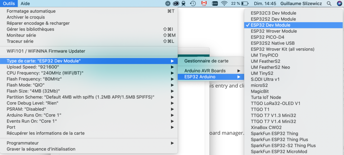Open Time Machine menu bar icon

pyautogui.click(x=193, y=3)
